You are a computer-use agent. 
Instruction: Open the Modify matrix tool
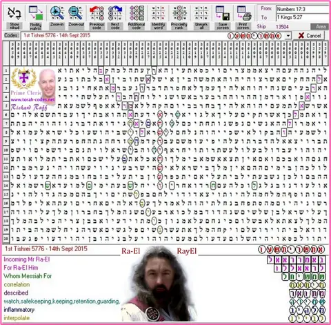pyautogui.click(x=36, y=13)
